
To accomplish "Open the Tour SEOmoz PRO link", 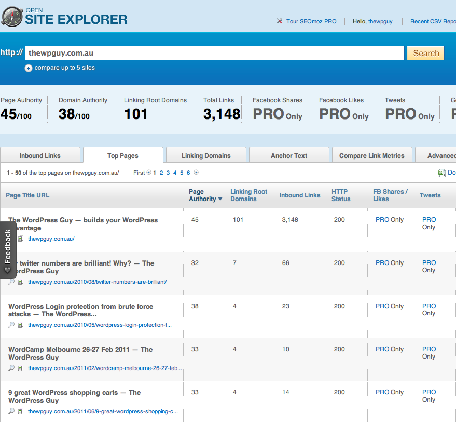I will click(x=311, y=21).
